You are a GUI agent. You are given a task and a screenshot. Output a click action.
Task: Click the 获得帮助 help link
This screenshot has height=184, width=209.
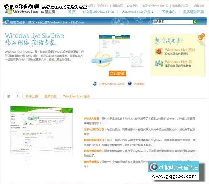[139, 84]
